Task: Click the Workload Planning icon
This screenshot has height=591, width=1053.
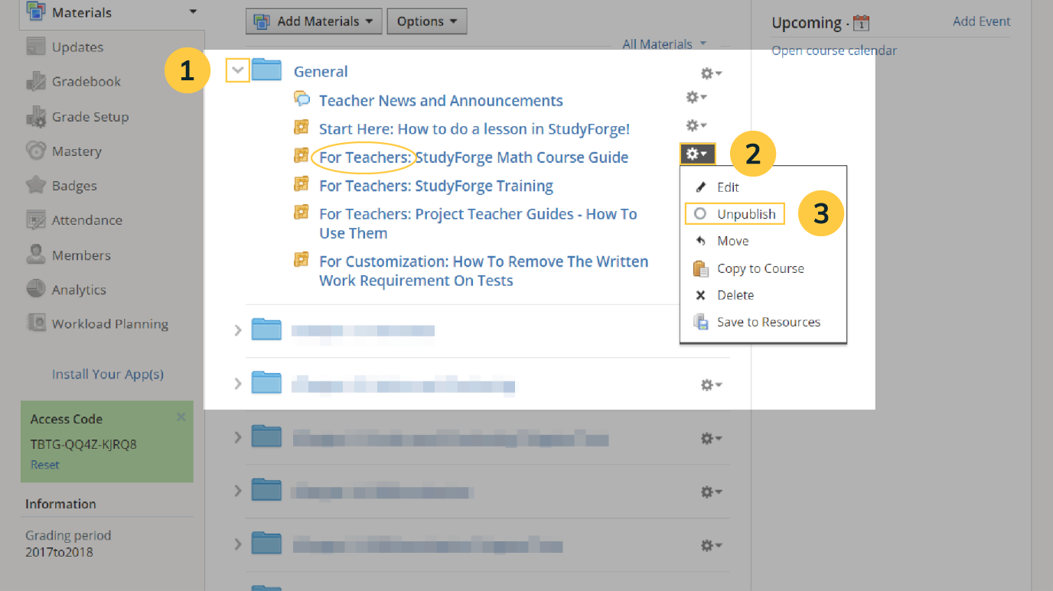Action: point(36,323)
